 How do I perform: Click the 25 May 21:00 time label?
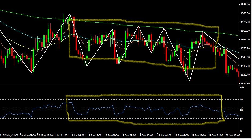pyautogui.click(x=11, y=136)
